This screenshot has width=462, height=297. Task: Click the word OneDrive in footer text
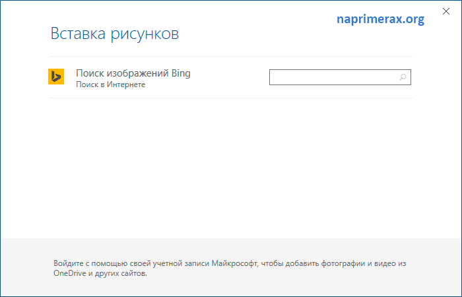point(70,273)
